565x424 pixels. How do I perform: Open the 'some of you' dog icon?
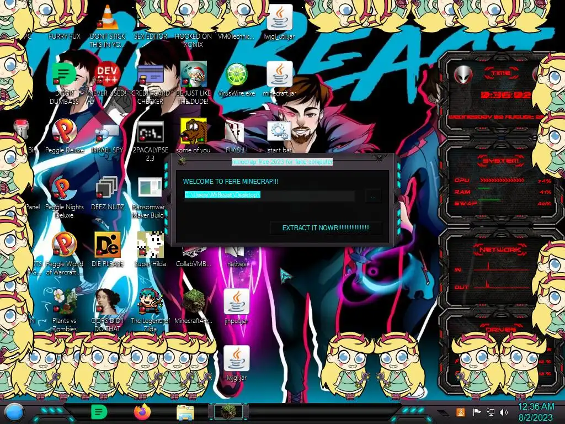pyautogui.click(x=194, y=130)
